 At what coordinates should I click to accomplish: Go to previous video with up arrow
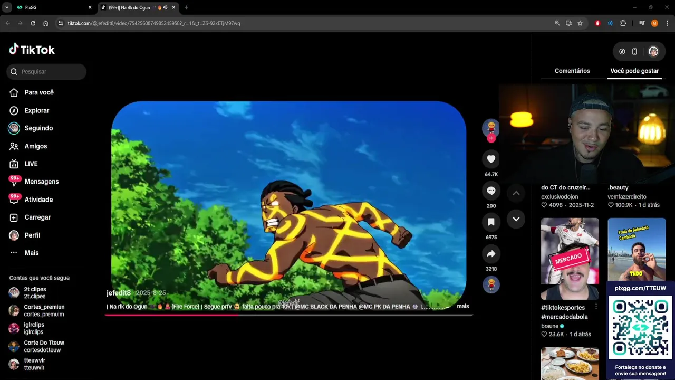pyautogui.click(x=516, y=193)
